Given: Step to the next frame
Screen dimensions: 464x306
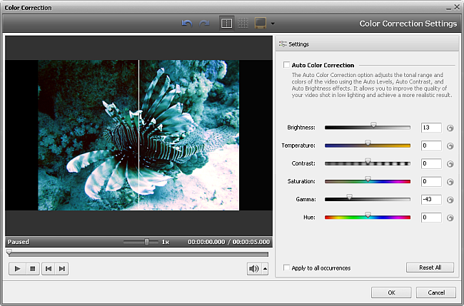Looking at the screenshot, I should (x=63, y=268).
